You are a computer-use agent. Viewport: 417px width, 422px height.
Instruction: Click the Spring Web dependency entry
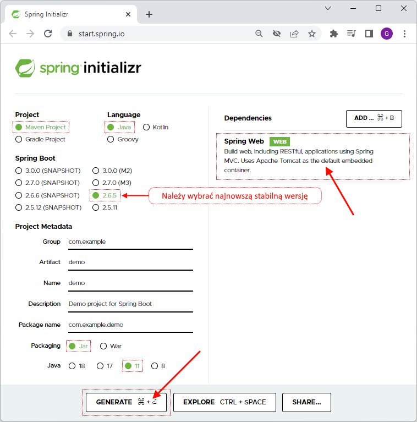tap(313, 156)
